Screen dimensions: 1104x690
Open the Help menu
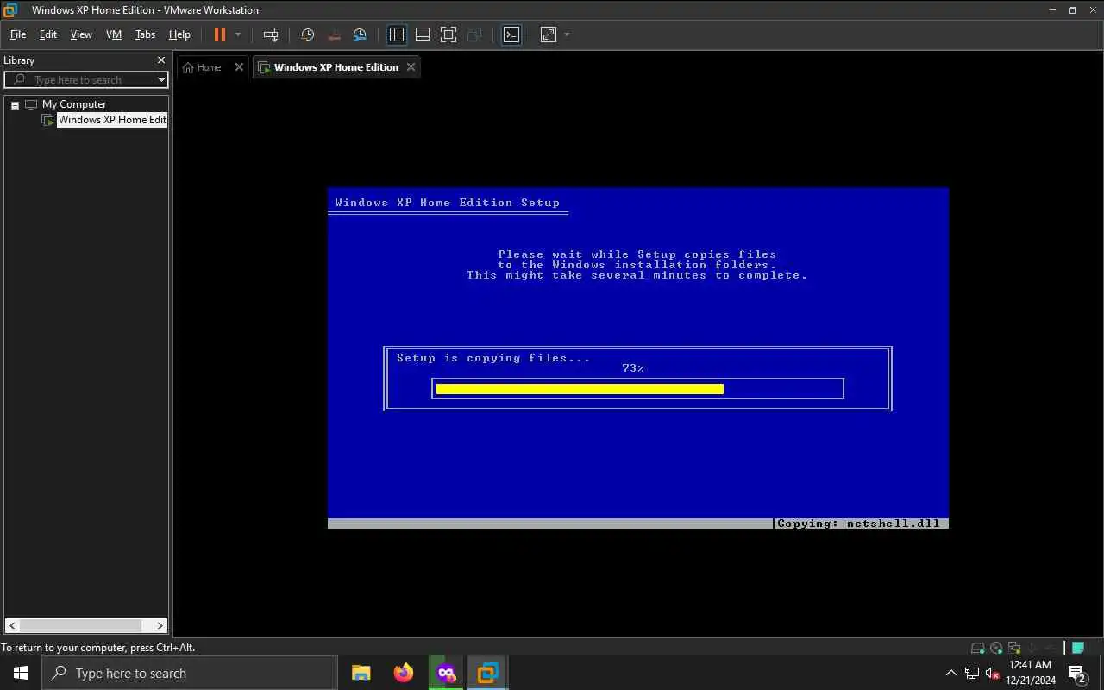tap(179, 34)
